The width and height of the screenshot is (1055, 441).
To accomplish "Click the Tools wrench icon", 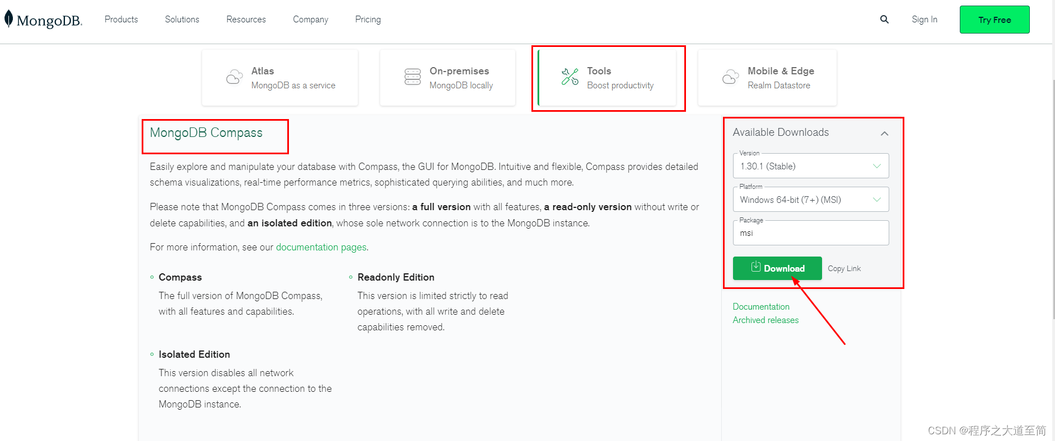I will (x=570, y=77).
